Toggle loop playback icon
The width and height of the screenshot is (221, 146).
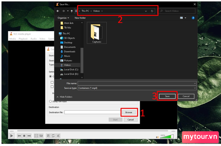point(53,136)
